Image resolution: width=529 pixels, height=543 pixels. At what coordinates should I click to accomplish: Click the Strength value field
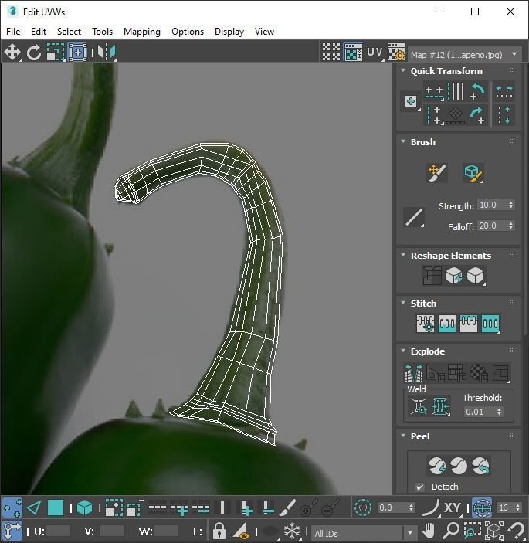click(x=492, y=205)
